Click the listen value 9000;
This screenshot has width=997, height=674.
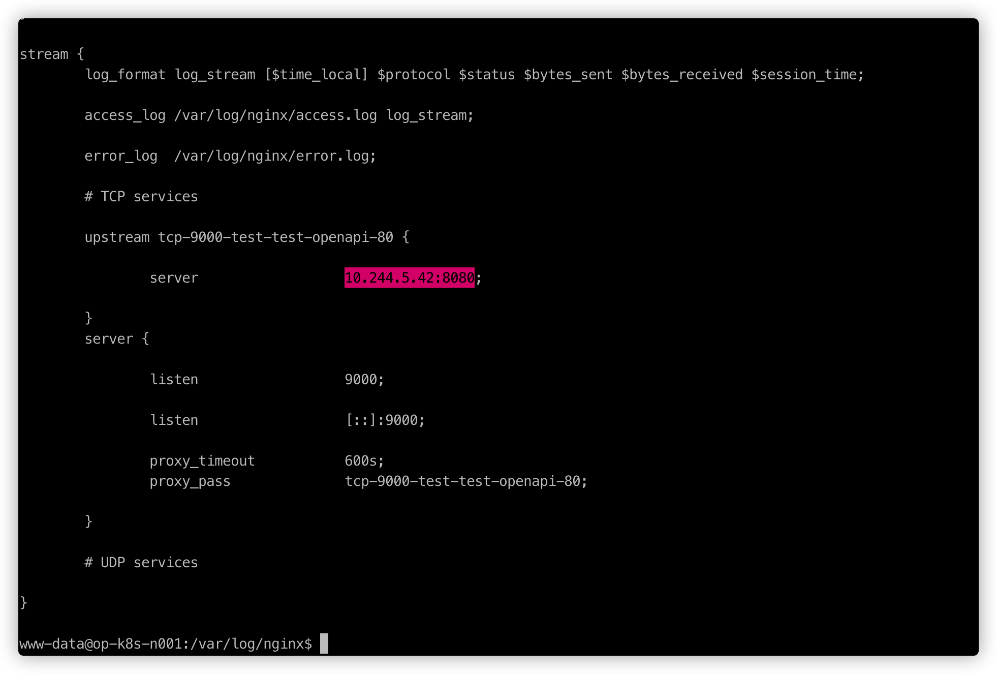(x=364, y=380)
